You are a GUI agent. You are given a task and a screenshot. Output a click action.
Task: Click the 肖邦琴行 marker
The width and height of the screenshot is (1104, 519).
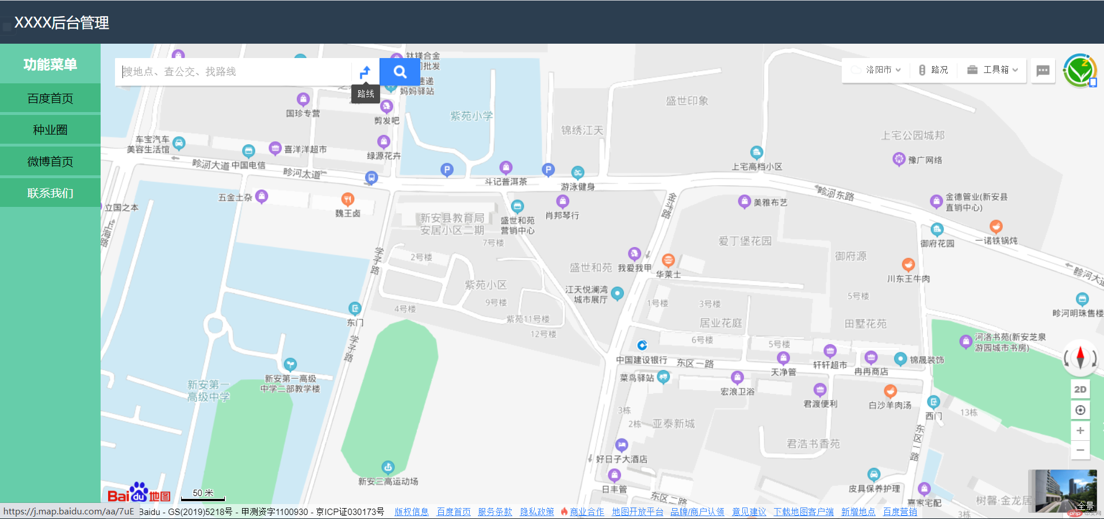(563, 201)
